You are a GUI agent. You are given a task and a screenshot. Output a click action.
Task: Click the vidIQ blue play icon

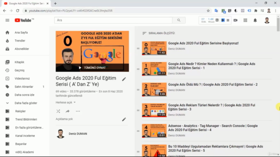point(223,20)
